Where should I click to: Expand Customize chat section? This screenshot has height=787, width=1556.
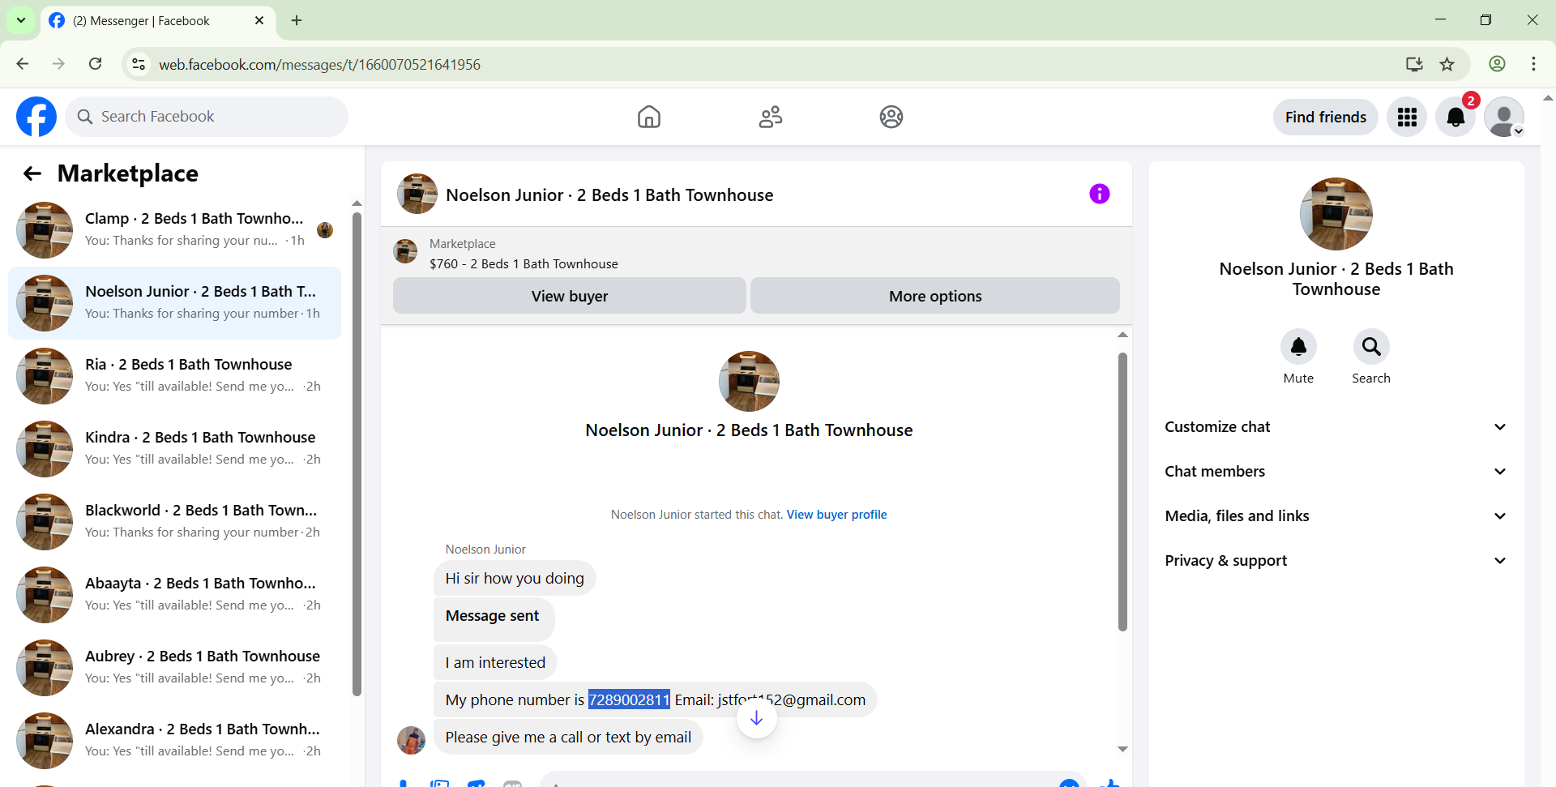(x=1336, y=427)
